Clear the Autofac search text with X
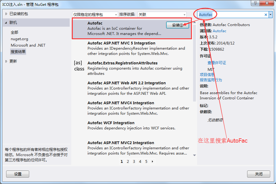 pyautogui.click(x=266, y=15)
